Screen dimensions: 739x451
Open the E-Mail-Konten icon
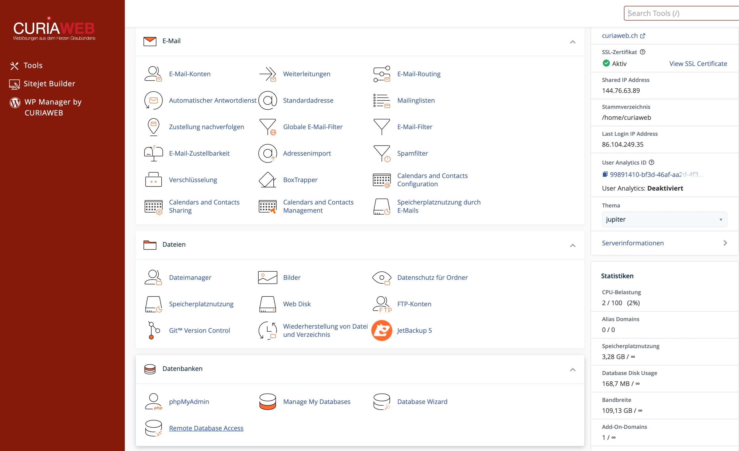(x=153, y=74)
